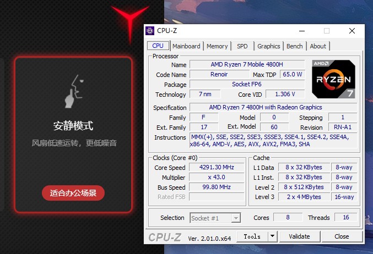
Task: Switch to the Graphics tab
Action: pyautogui.click(x=268, y=46)
